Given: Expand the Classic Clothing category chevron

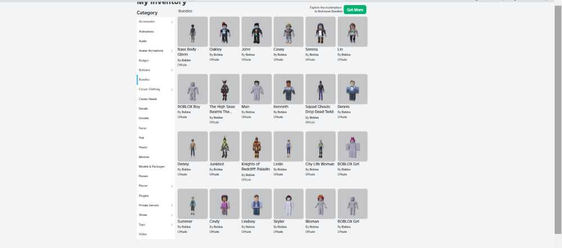Looking at the screenshot, I should (x=171, y=89).
